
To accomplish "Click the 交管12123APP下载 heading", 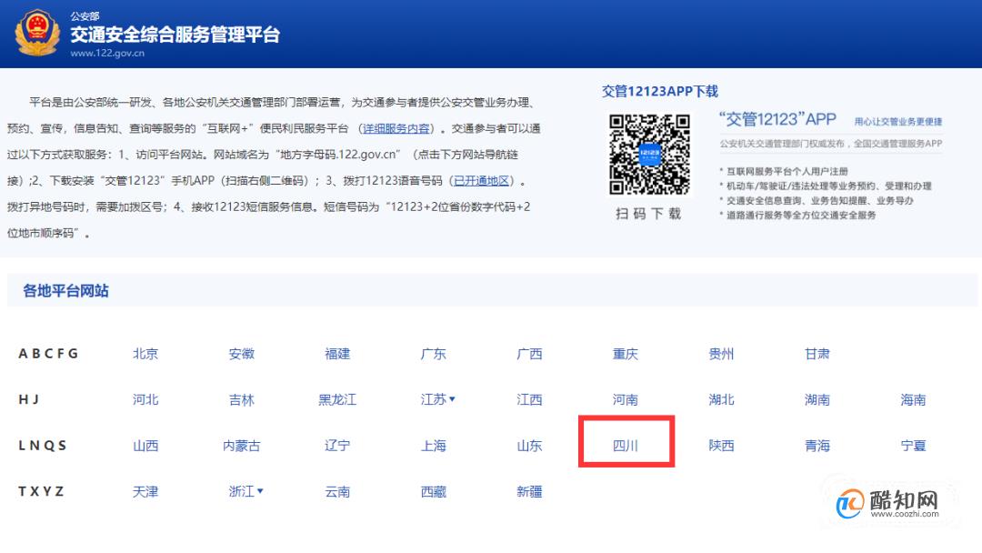I will coord(660,92).
